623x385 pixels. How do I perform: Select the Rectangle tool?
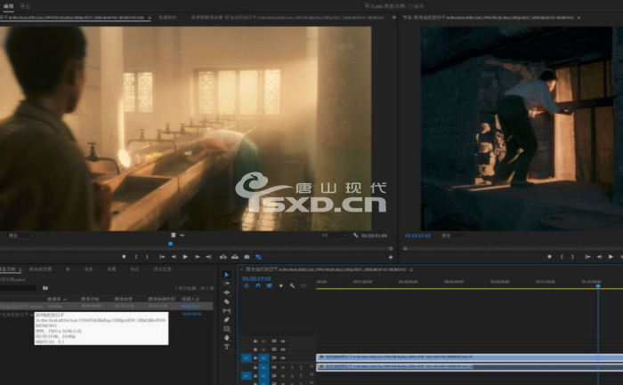coord(226,329)
